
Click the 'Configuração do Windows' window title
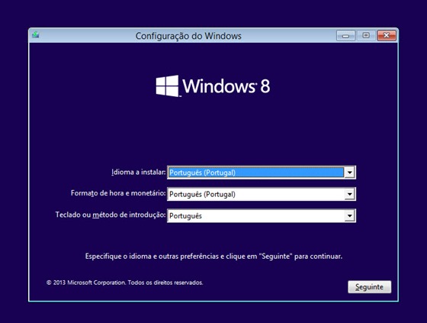pyautogui.click(x=188, y=36)
